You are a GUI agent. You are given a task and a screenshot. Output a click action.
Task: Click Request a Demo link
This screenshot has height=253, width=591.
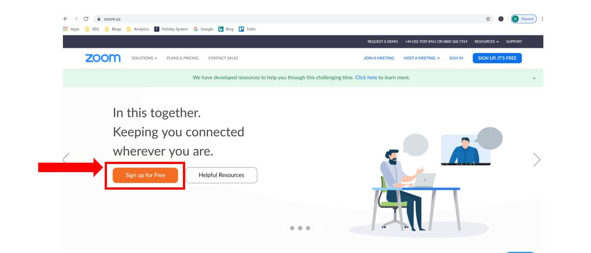pyautogui.click(x=382, y=41)
